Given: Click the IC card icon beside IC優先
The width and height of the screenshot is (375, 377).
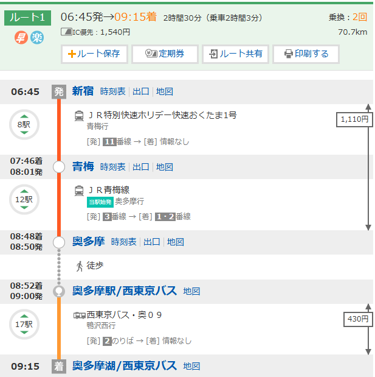Looking at the screenshot, I should pyautogui.click(x=66, y=32).
